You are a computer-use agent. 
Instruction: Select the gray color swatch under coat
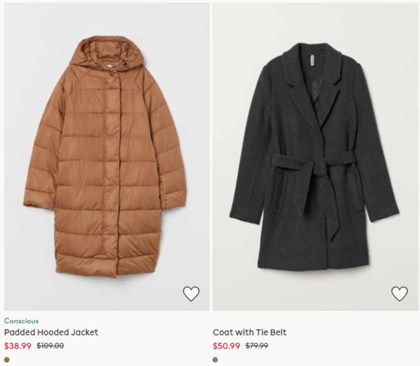point(215,359)
